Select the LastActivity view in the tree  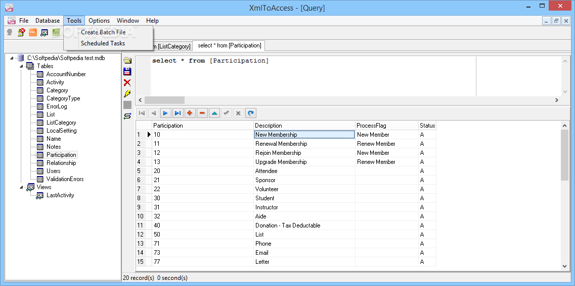60,195
